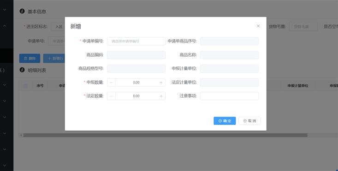Collapse the sidebar section with up chevron

click(x=5, y=26)
